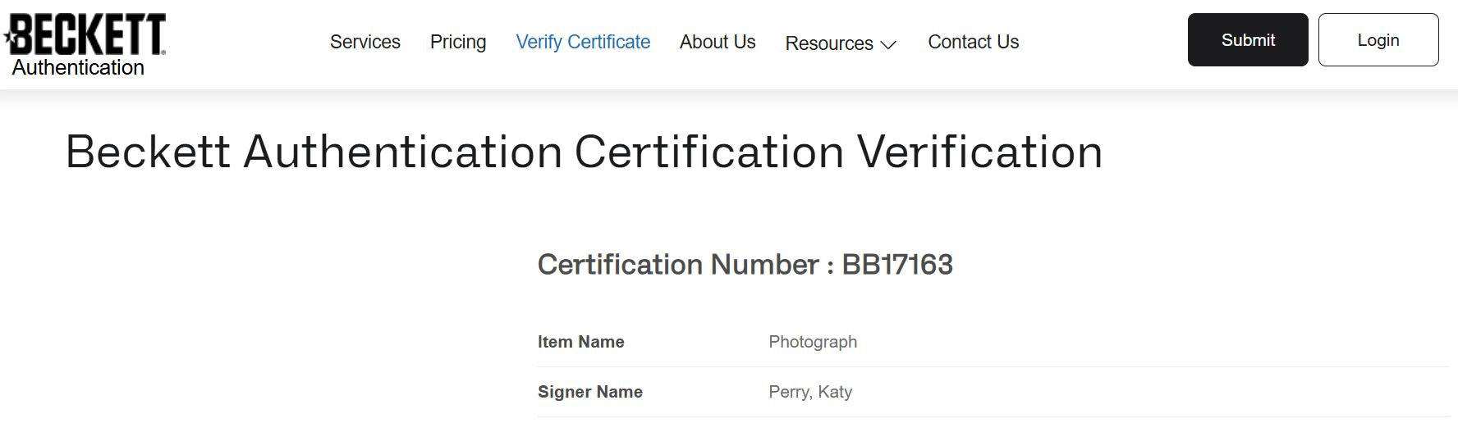Viewport: 1458px width, 432px height.
Task: Click the Login button
Action: [1378, 40]
